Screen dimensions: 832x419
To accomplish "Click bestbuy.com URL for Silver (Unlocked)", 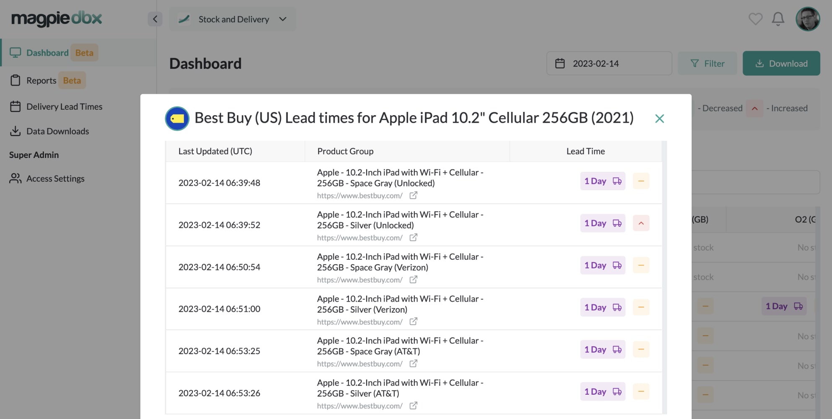I will tap(360, 238).
